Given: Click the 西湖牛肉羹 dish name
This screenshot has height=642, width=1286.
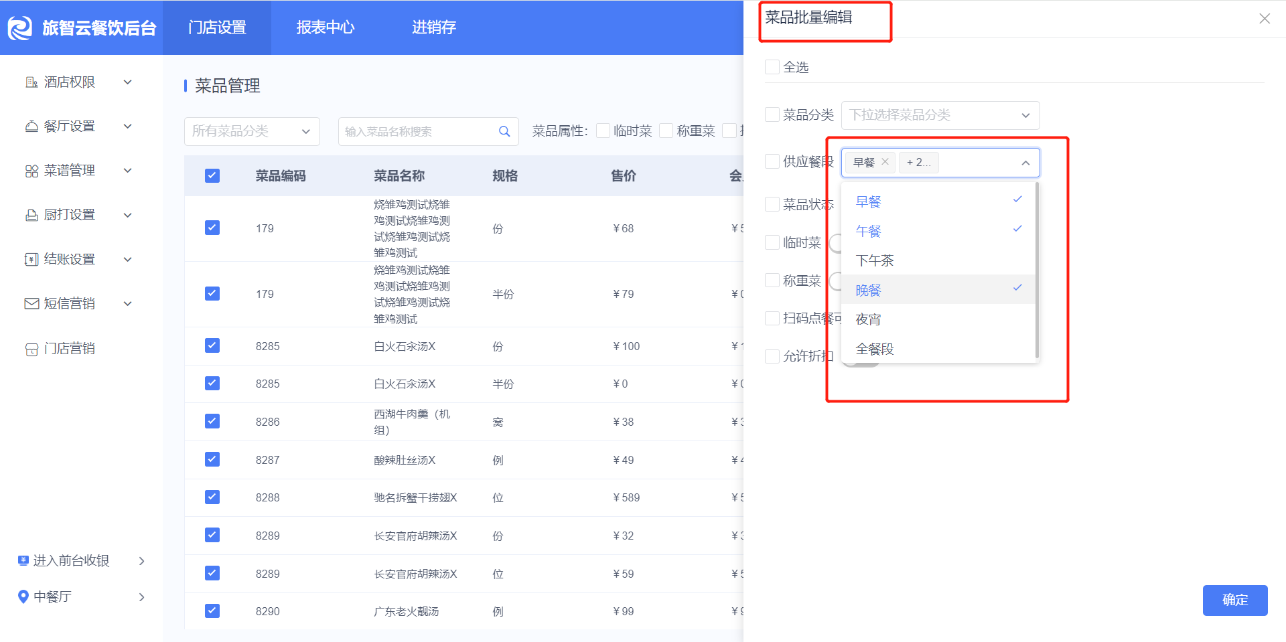Looking at the screenshot, I should click(412, 422).
